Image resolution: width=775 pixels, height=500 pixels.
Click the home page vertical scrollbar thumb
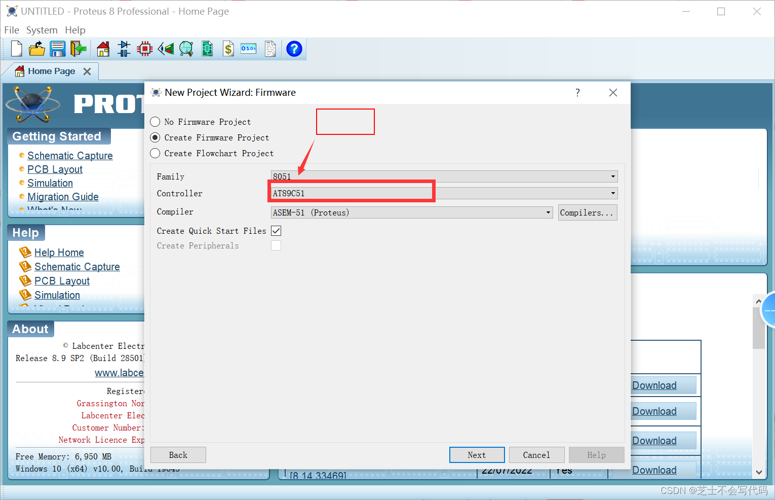(x=759, y=328)
